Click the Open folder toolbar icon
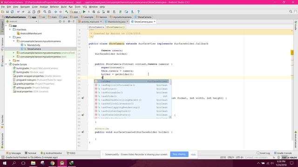The width and height of the screenshot is (298, 167). click(x=3, y=12)
